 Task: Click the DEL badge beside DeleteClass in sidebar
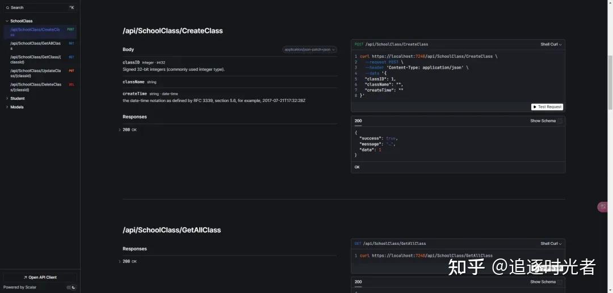click(x=72, y=84)
